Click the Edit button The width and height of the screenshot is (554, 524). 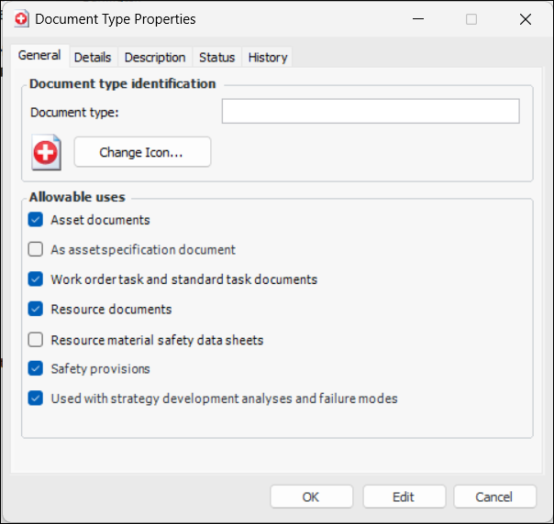pyautogui.click(x=404, y=497)
